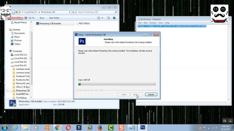234x131 pixels.
Task: Click Ps logo in Setup dialog header
Action: coord(82,41)
